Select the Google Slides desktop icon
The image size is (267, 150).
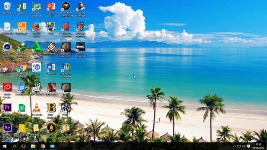pos(22,128)
